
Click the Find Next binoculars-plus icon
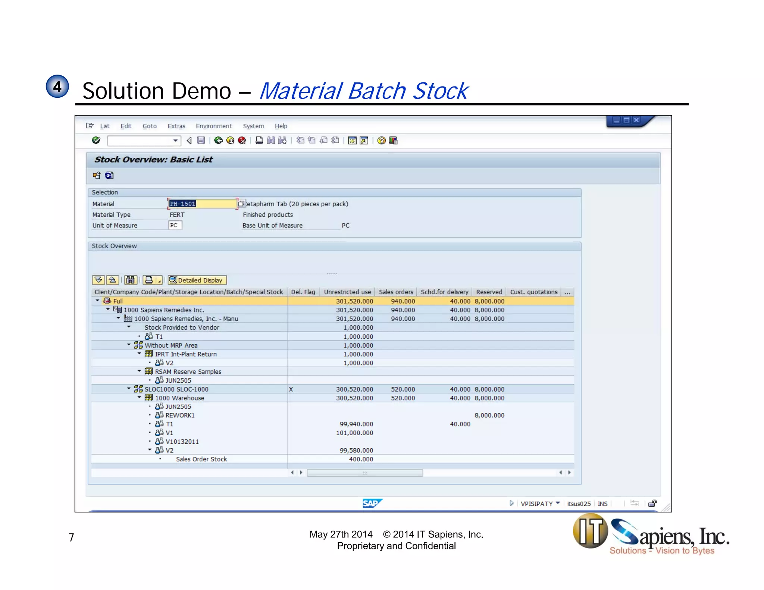pyautogui.click(x=282, y=140)
